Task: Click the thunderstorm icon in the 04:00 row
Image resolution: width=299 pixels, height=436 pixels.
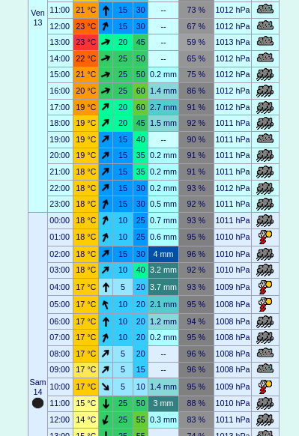Action: 265,287
